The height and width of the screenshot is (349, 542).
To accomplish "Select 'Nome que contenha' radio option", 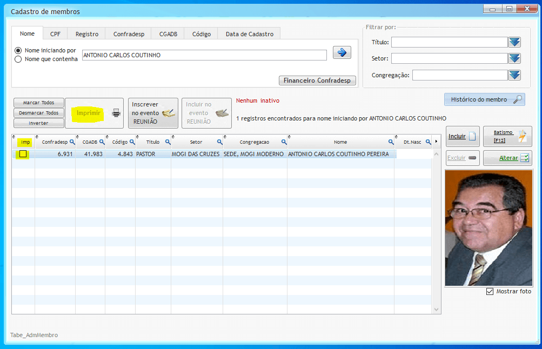I will (x=18, y=59).
